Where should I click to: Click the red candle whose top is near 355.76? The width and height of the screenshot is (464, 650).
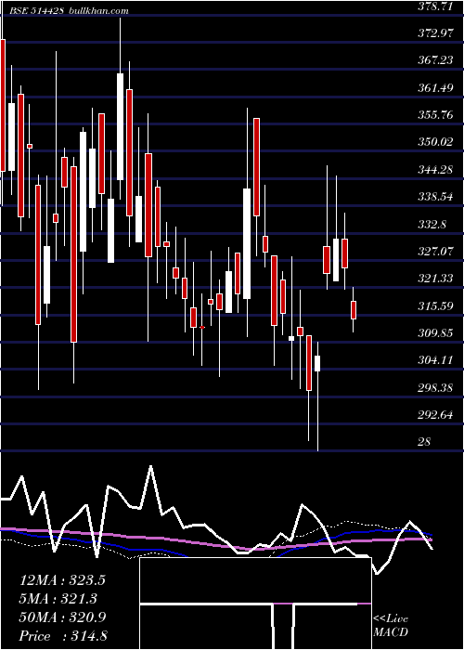click(256, 166)
